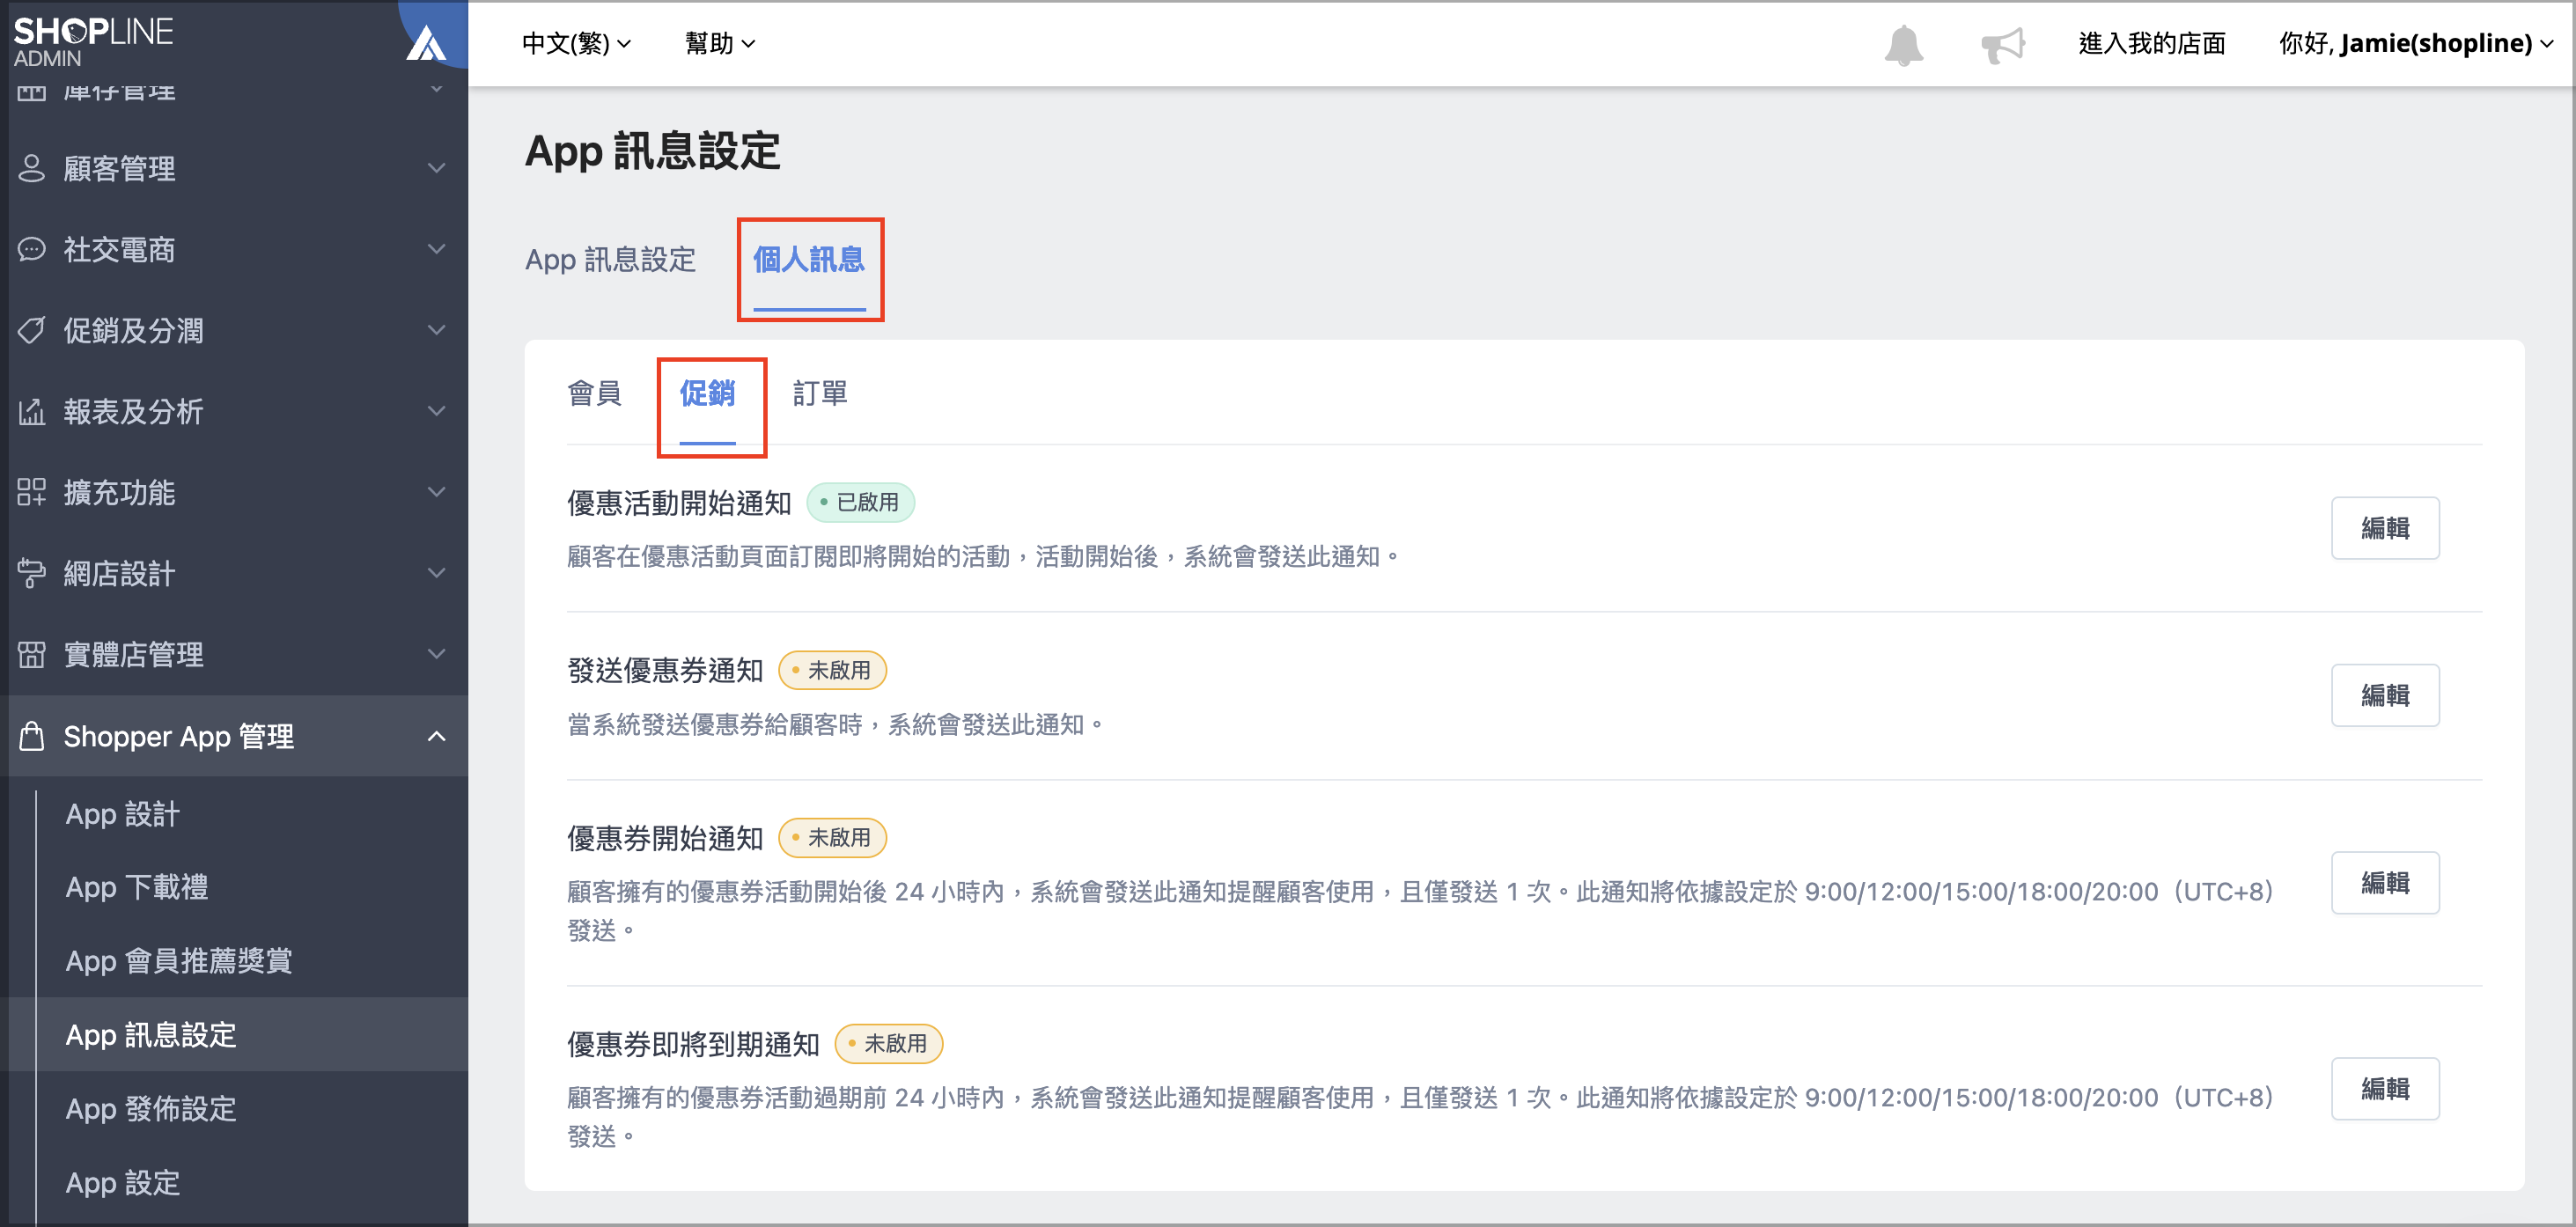Edit the 發送優惠券通知 setting
Image resolution: width=2576 pixels, height=1227 pixels.
[x=2385, y=695]
